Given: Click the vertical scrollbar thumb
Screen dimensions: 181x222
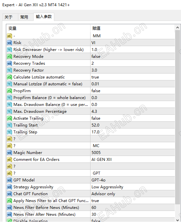Looking at the screenshot, I should (178, 117).
